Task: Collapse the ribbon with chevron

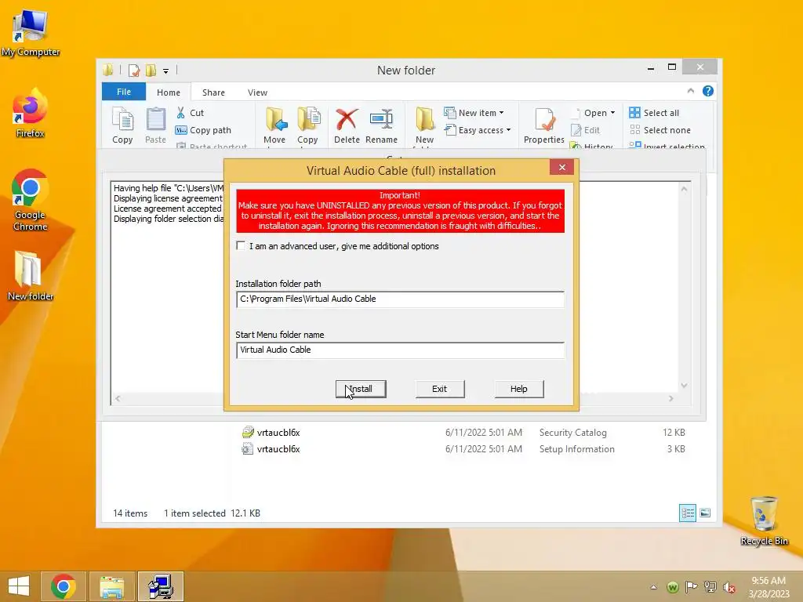Action: pyautogui.click(x=690, y=91)
